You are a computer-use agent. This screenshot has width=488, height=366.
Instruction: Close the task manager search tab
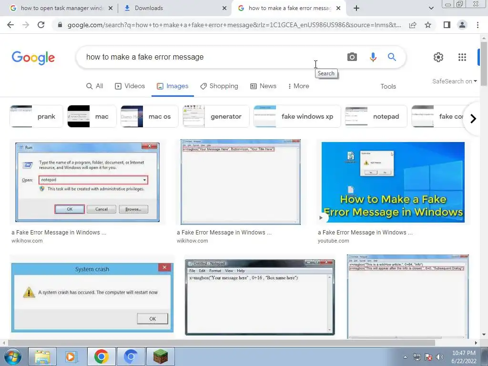(111, 8)
